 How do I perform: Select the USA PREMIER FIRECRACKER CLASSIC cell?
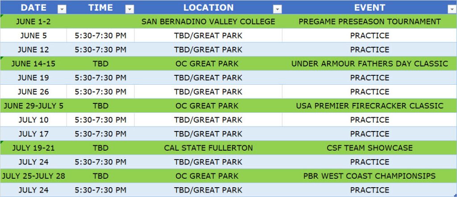click(370, 106)
